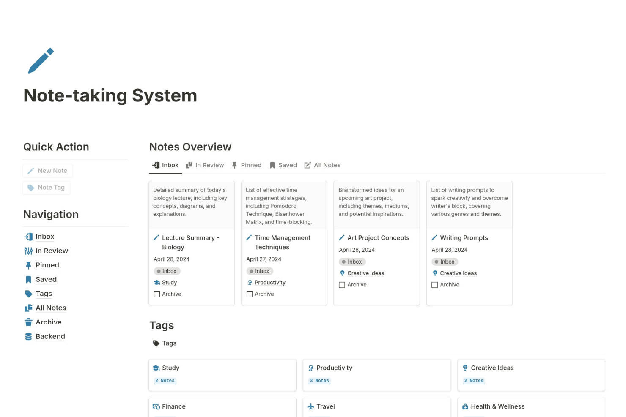
Task: Click the 3 Notes badge under Productivity
Action: 319,380
